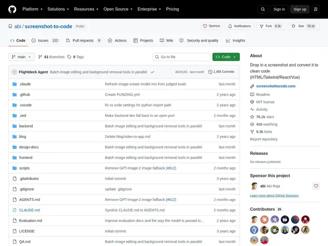This screenshot has height=246, width=328.
Task: Expand the Solutions menu
Action: (58, 9)
